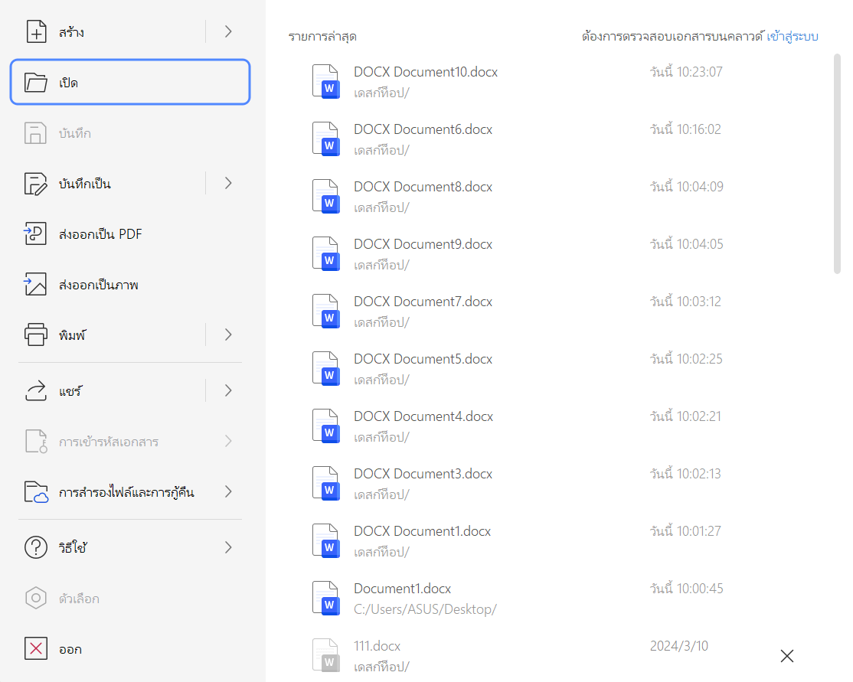Select the เปิด (Open) folder icon
Image resolution: width=853 pixels, height=682 pixels.
coord(35,82)
